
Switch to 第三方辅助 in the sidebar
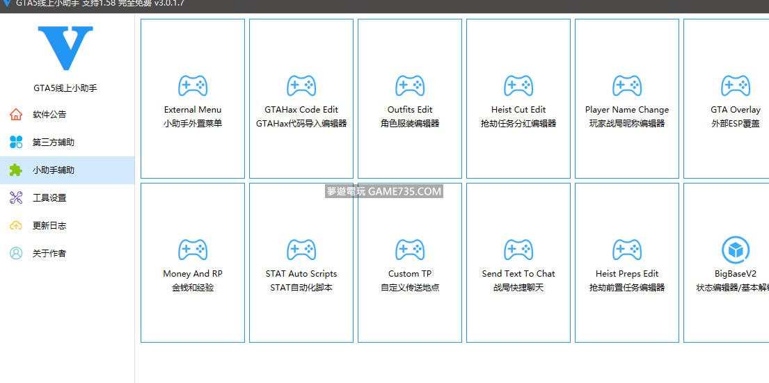[x=68, y=142]
